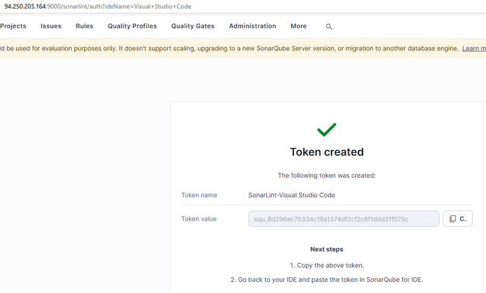Click 'The following token was created' text

click(327, 175)
